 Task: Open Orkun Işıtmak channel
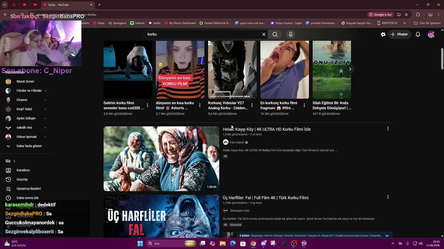[26, 137]
